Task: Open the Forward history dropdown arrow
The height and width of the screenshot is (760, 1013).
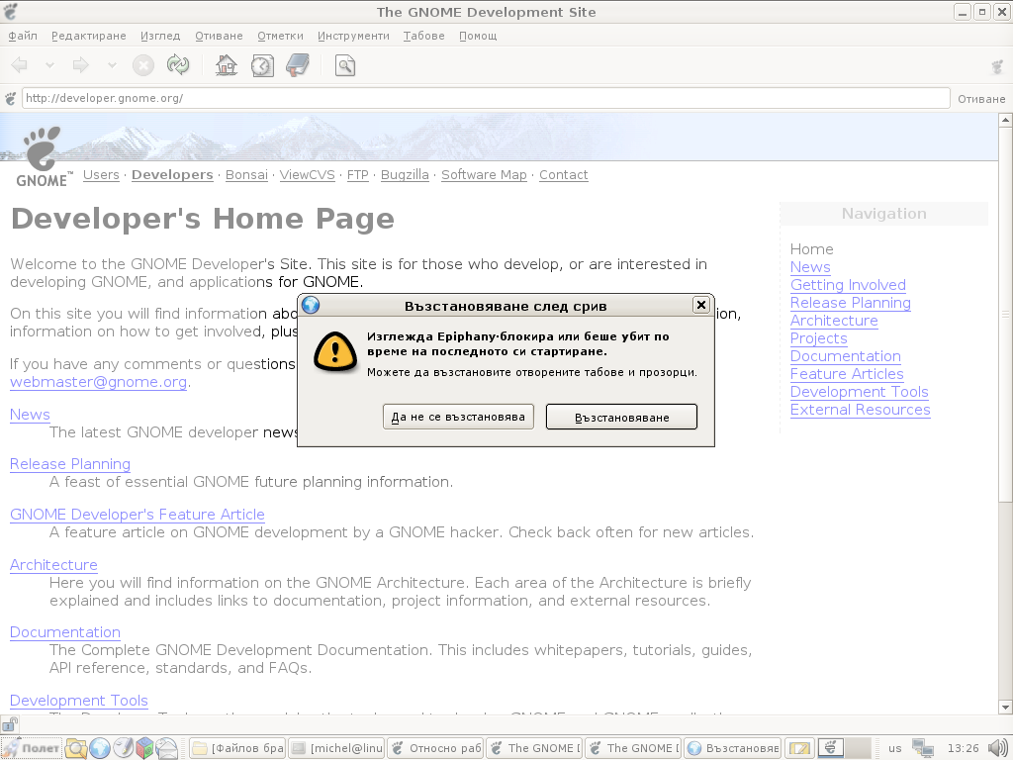Action: point(112,65)
